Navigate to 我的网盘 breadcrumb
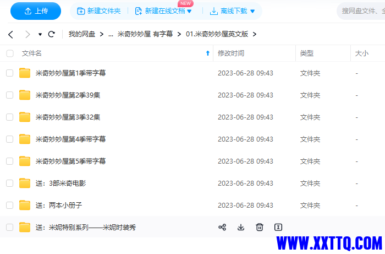Viewport: 385px width, 254px height. 82,34
